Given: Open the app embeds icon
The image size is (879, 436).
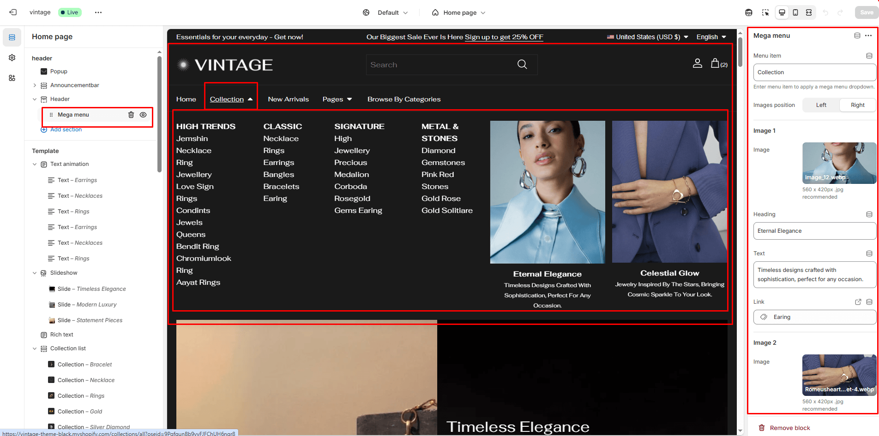Looking at the screenshot, I should 12,78.
